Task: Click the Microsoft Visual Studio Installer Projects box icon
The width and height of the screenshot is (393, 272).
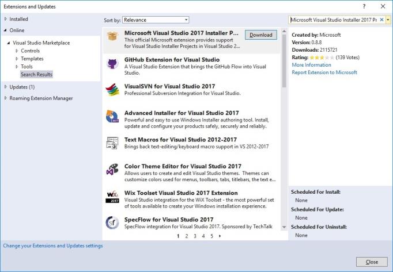Action: coord(114,37)
